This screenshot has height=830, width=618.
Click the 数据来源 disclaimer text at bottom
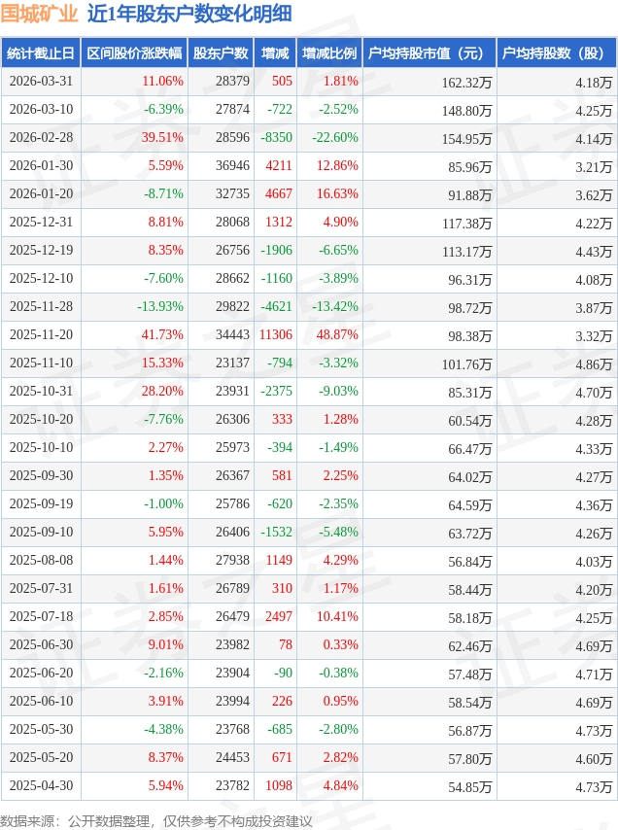tap(156, 821)
